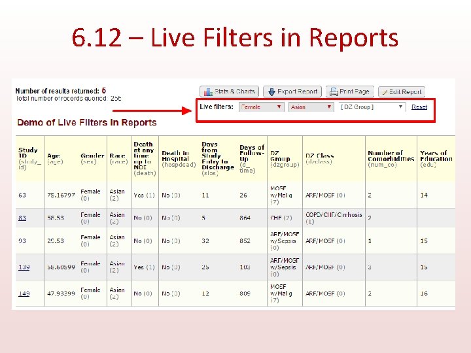Reset the live filters
The height and width of the screenshot is (353, 471).
pyautogui.click(x=419, y=107)
